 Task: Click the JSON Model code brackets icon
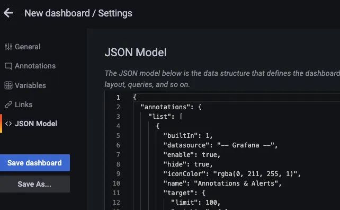[8, 124]
